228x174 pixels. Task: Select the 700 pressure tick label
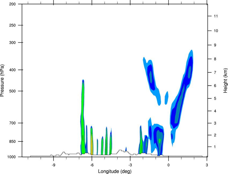point(12,123)
